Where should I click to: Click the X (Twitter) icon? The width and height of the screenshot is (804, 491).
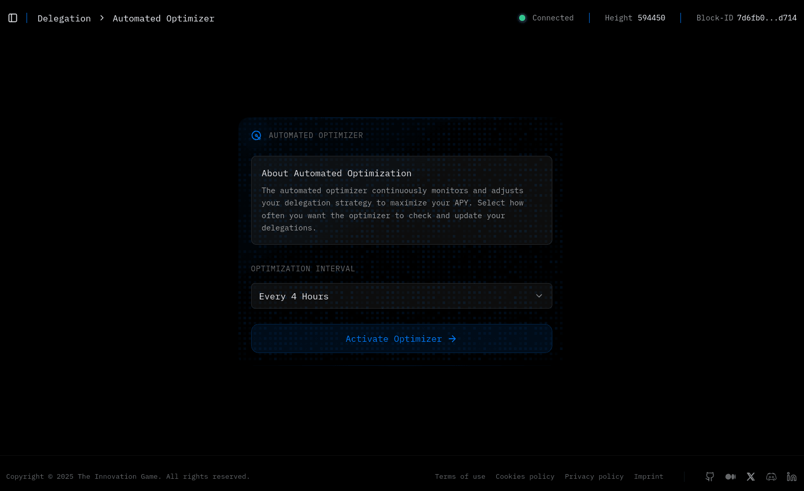(750, 477)
